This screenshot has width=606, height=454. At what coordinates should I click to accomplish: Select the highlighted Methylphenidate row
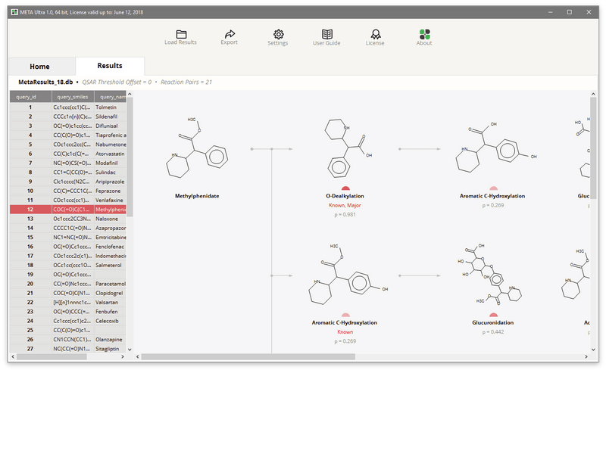(68, 210)
